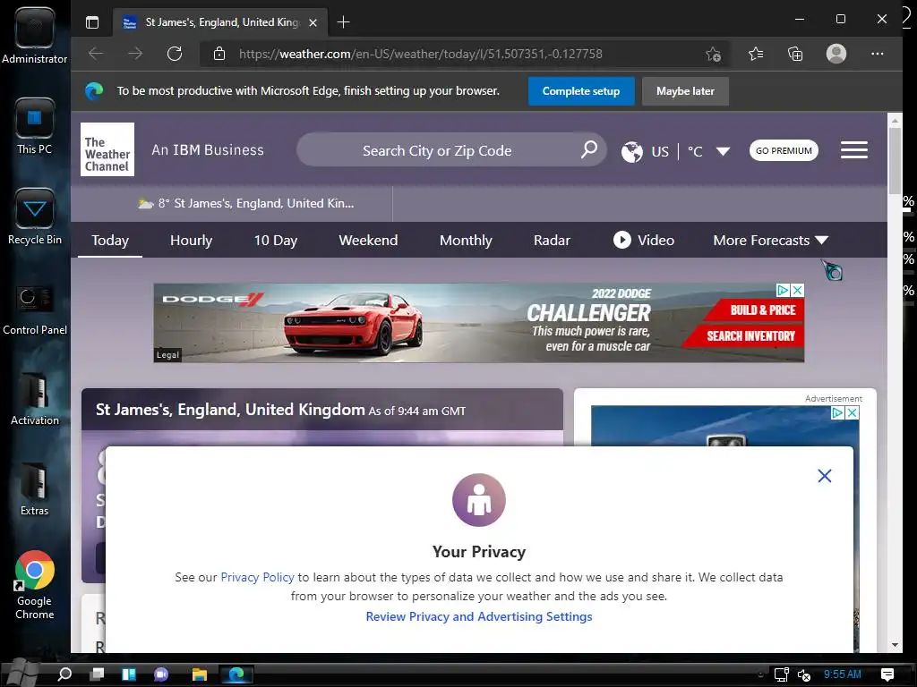The image size is (917, 687).
Task: Play weather Video section
Action: pyautogui.click(x=643, y=240)
